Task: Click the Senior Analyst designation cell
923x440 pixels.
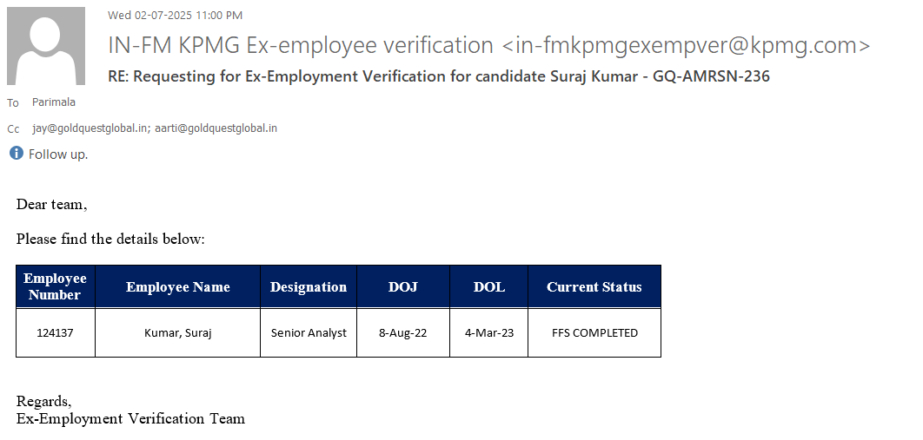Action: coord(309,332)
